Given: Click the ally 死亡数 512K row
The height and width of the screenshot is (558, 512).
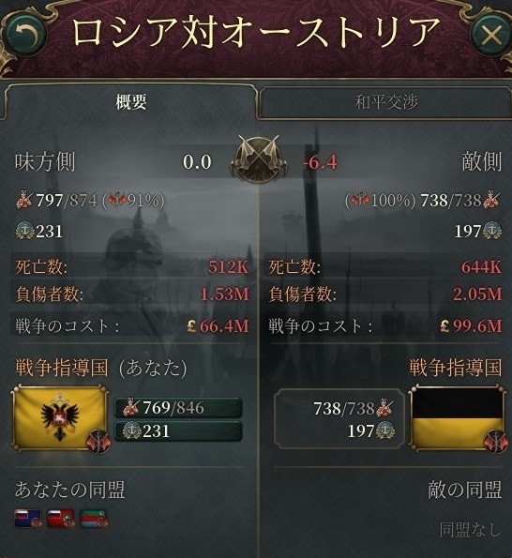Looking at the screenshot, I should [131, 267].
